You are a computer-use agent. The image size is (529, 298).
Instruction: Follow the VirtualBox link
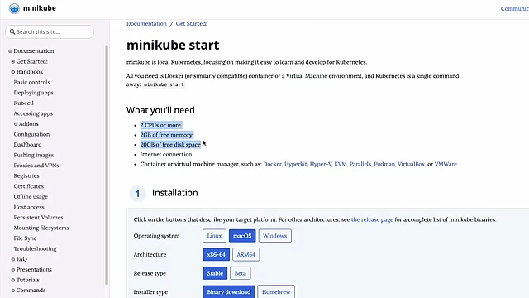point(411,164)
